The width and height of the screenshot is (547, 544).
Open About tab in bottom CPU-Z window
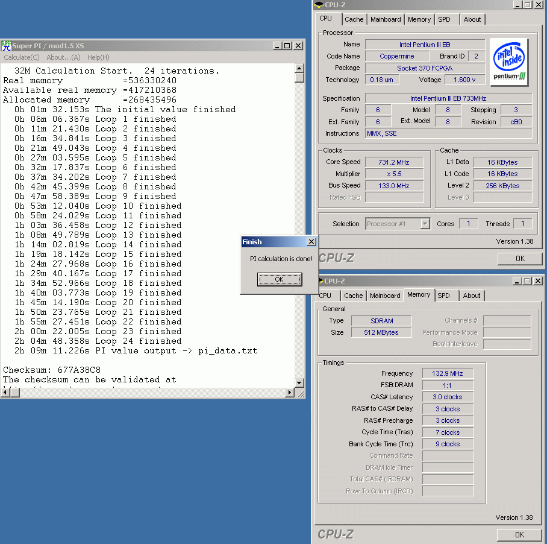point(472,296)
